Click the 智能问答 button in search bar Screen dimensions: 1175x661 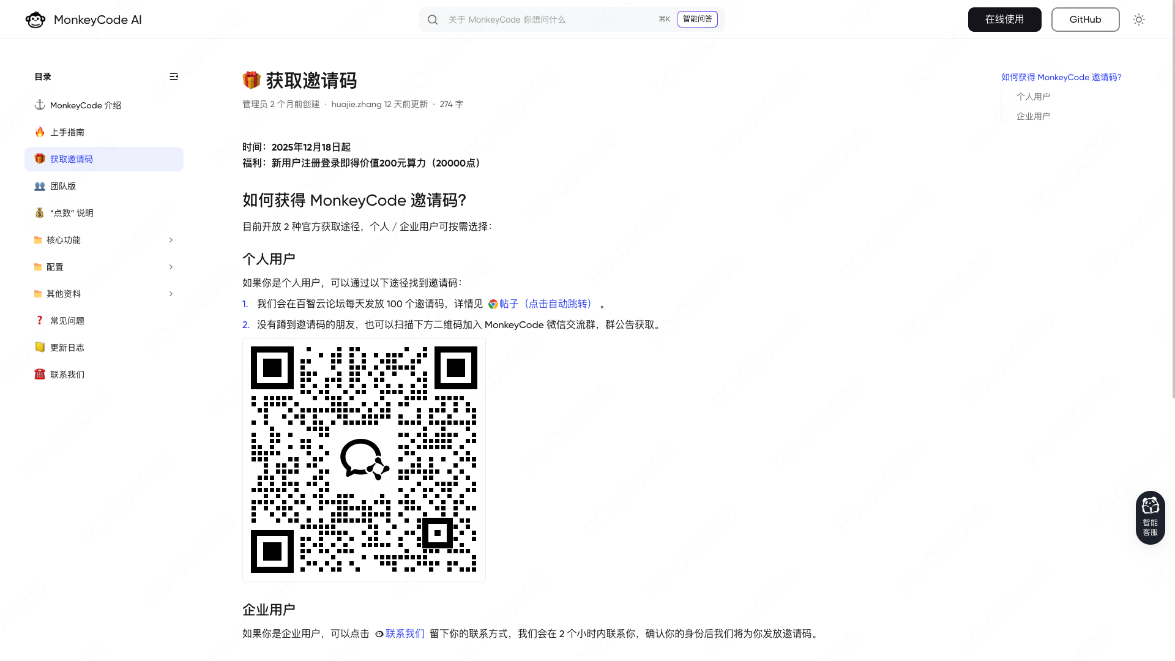698,20
